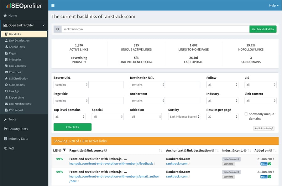Click the Get backlink data button
282x186 pixels.
263,29
